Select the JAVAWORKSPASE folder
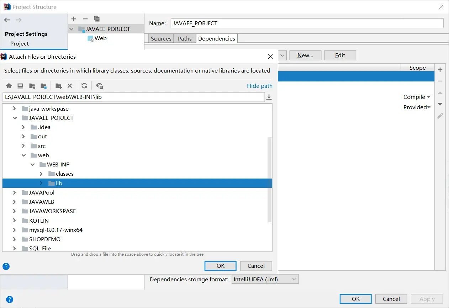 click(53, 211)
